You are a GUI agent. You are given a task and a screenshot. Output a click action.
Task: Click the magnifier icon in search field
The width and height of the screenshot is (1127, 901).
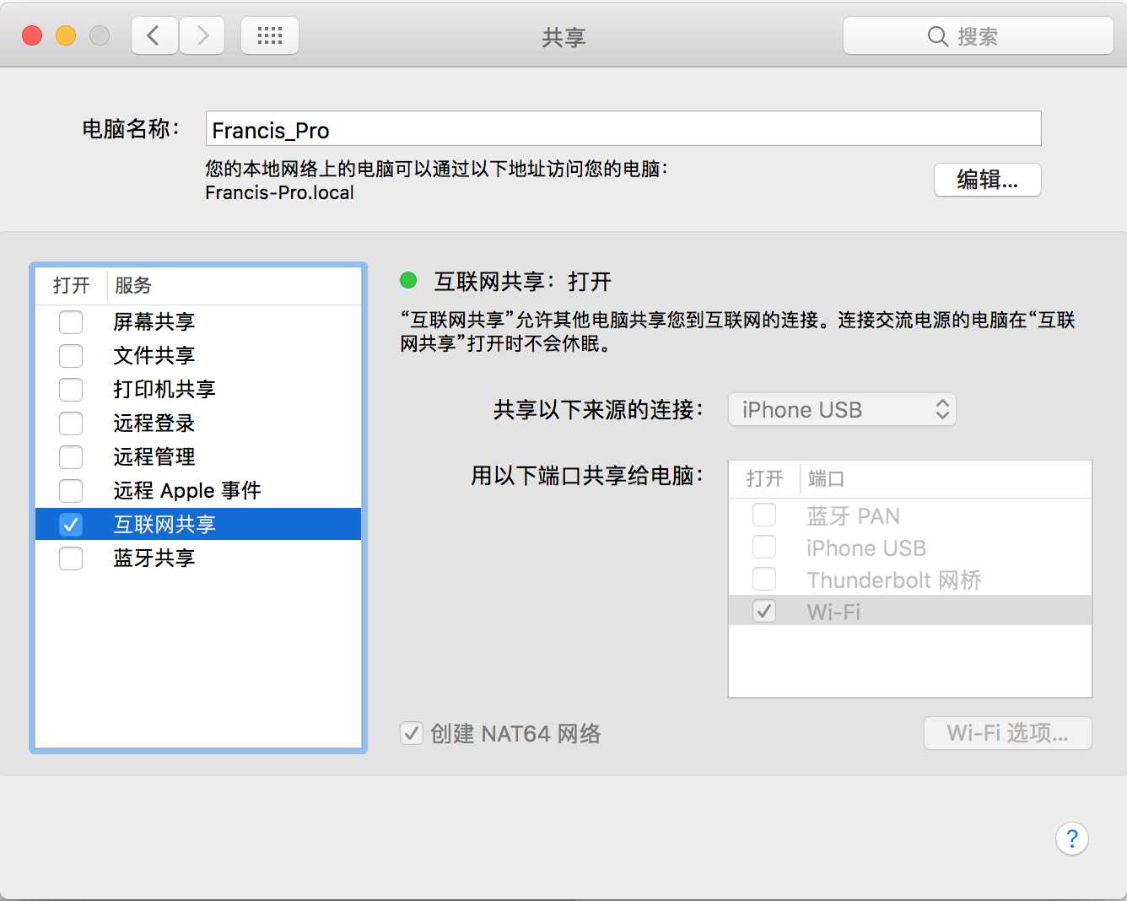click(x=937, y=36)
